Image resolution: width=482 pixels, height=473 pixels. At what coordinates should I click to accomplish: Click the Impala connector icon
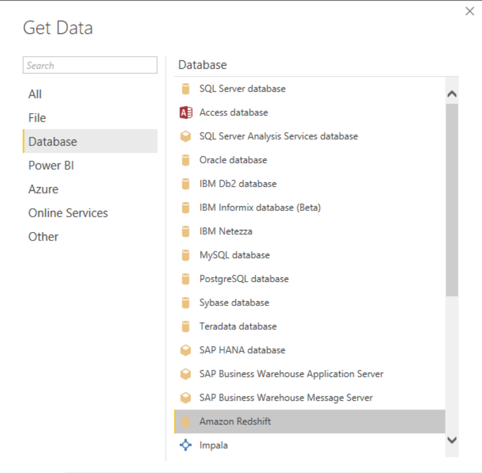[186, 445]
